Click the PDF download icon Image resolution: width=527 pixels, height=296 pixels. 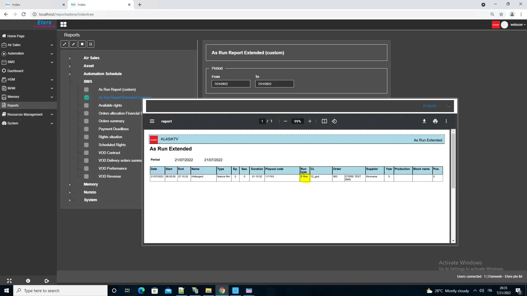pyautogui.click(x=424, y=121)
